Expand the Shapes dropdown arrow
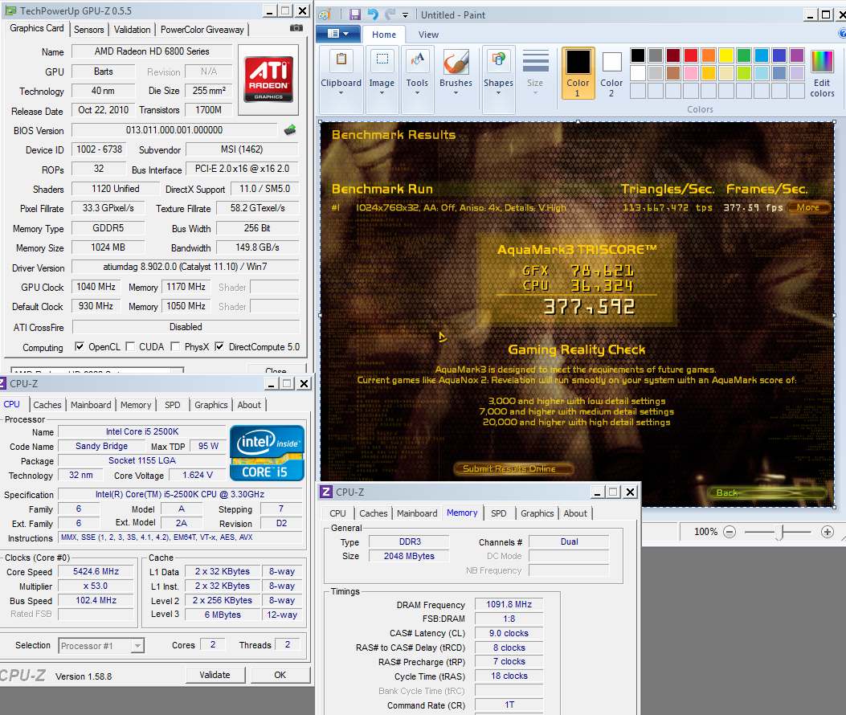This screenshot has width=846, height=715. 499,93
